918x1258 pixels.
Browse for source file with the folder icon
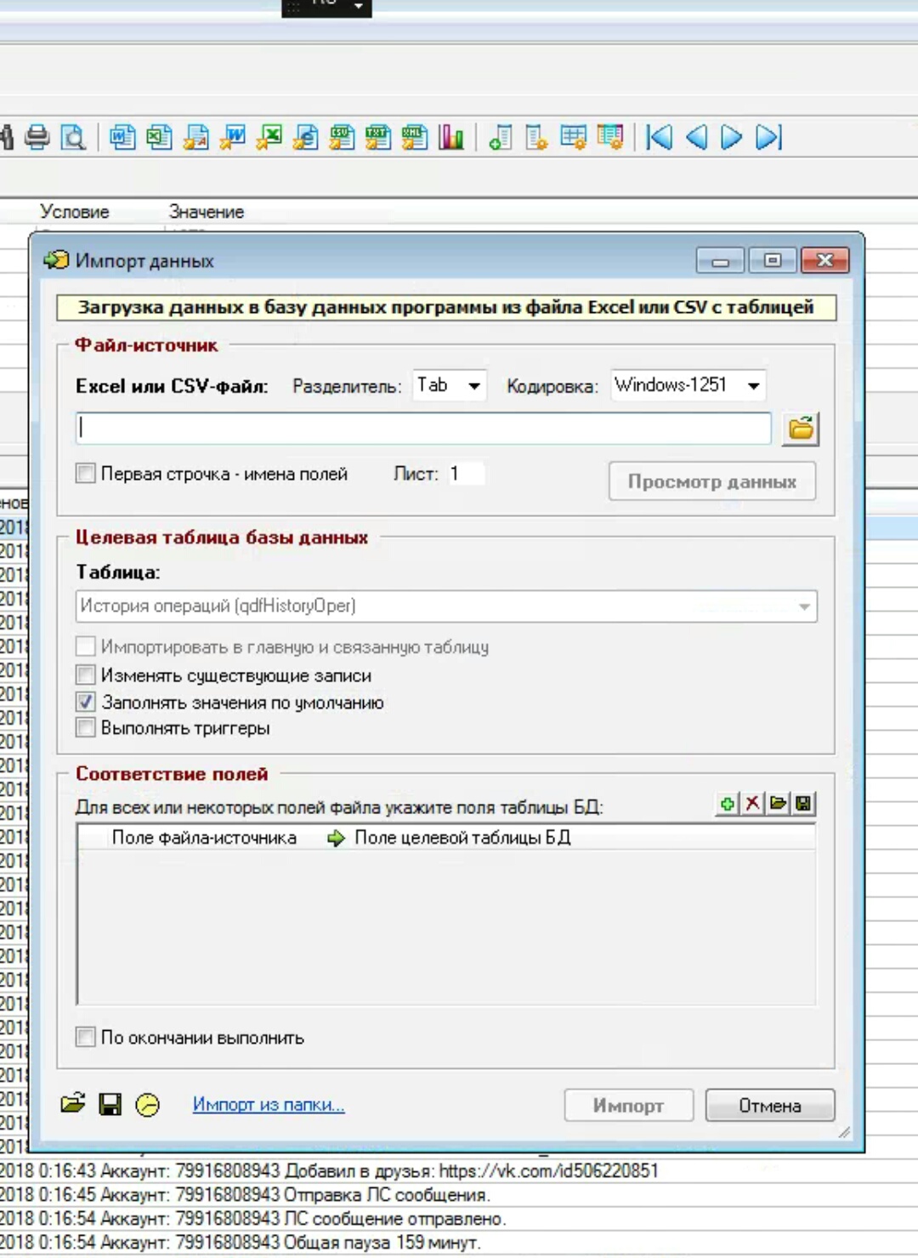pyautogui.click(x=801, y=428)
